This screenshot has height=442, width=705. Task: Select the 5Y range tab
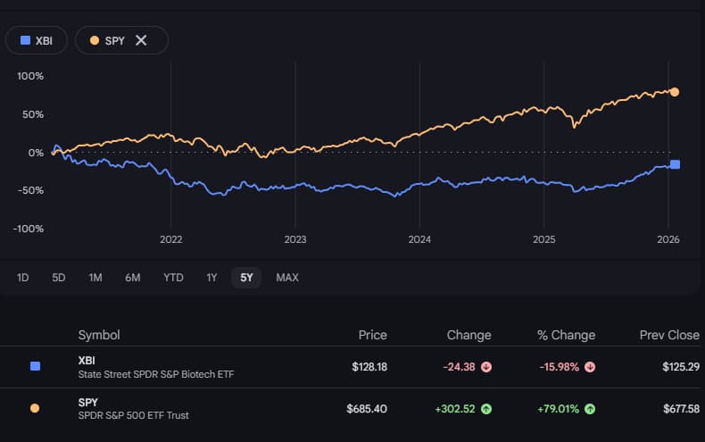(246, 278)
